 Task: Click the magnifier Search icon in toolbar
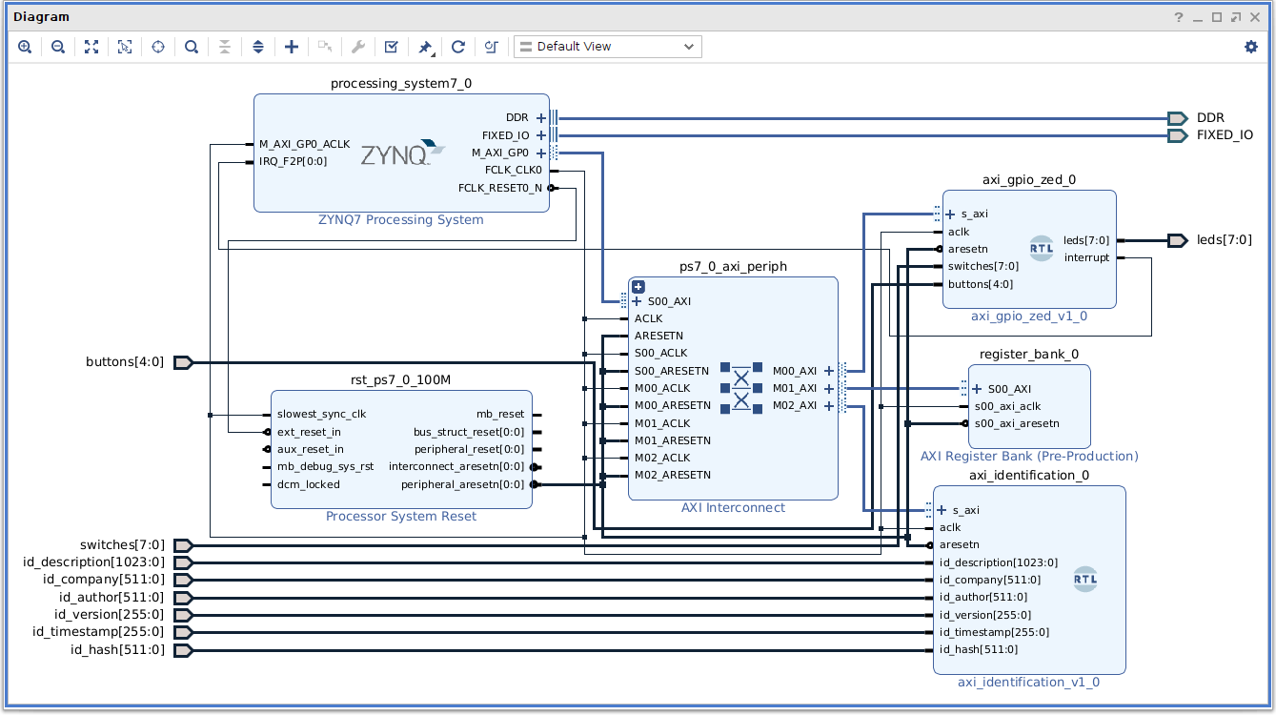[192, 47]
